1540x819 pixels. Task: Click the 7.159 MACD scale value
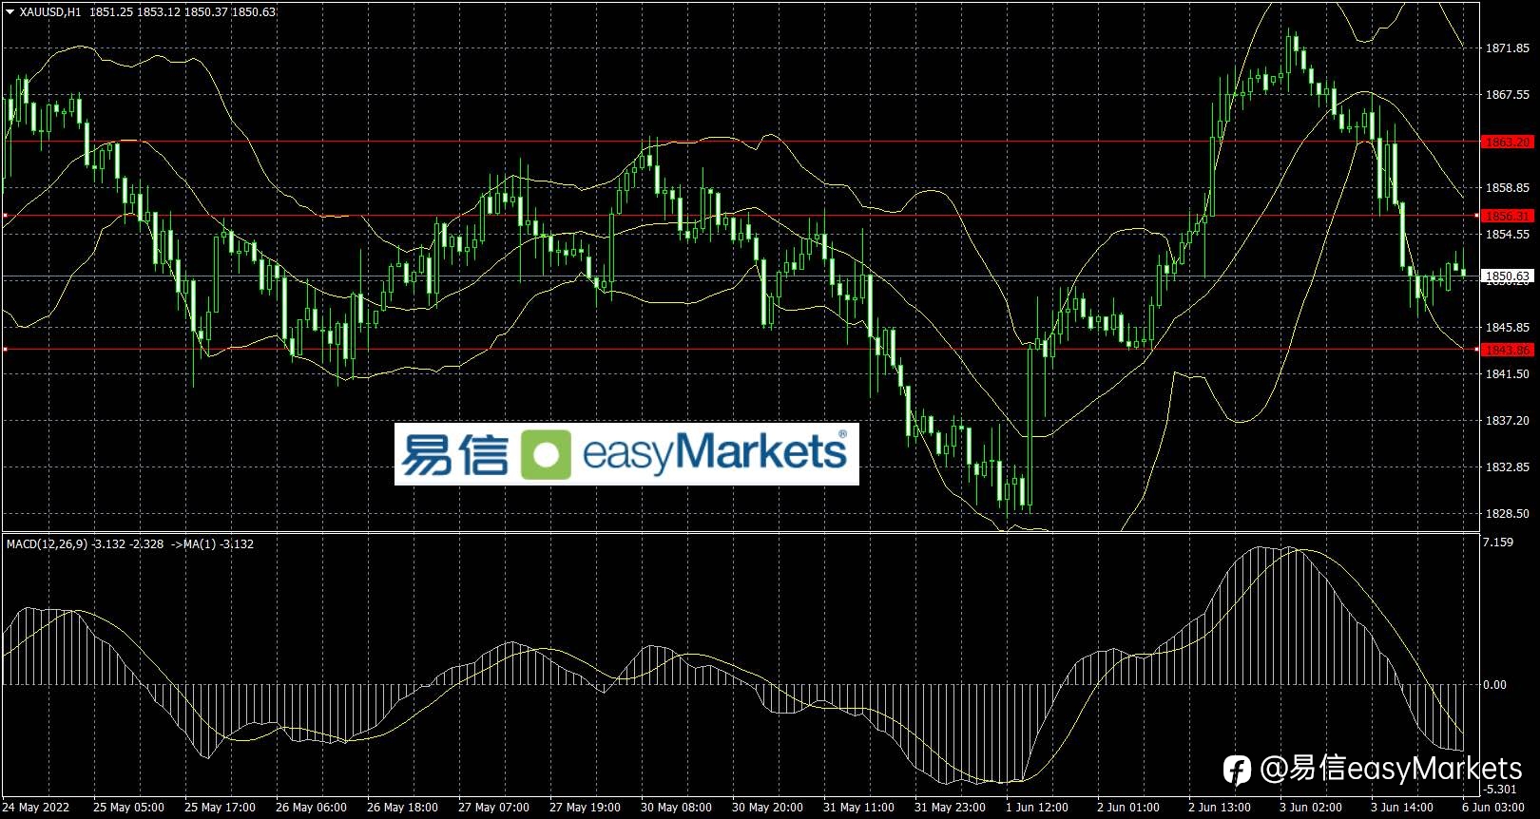(x=1498, y=543)
